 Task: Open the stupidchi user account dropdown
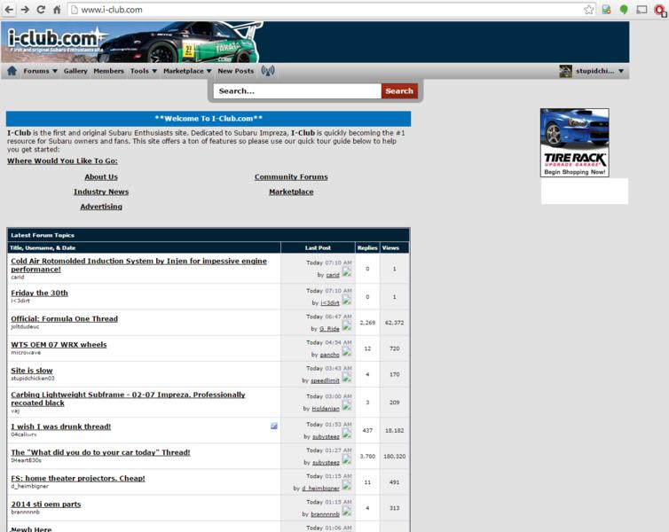coord(598,71)
